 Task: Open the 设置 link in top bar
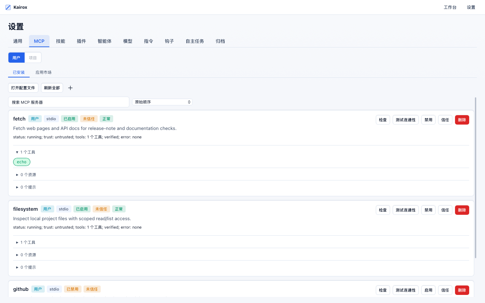(x=471, y=7)
